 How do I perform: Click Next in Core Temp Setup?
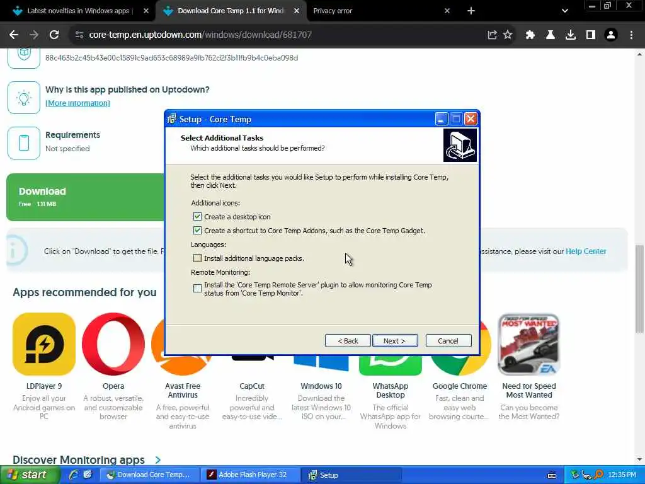pyautogui.click(x=395, y=341)
